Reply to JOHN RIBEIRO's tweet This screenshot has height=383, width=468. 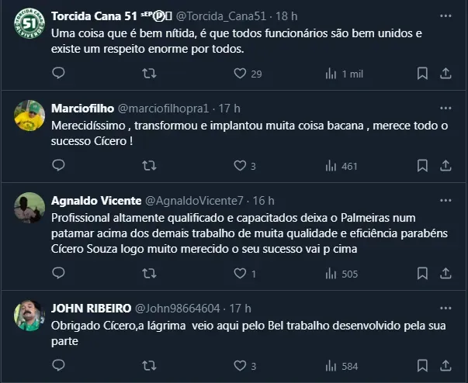click(x=58, y=366)
